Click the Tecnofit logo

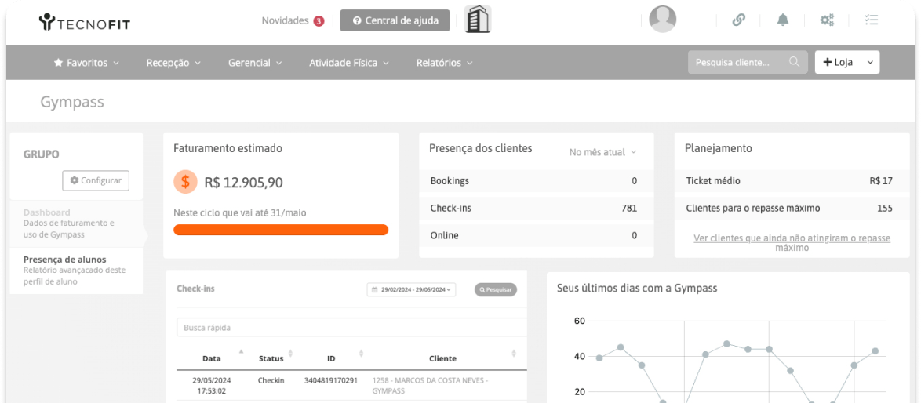(86, 22)
